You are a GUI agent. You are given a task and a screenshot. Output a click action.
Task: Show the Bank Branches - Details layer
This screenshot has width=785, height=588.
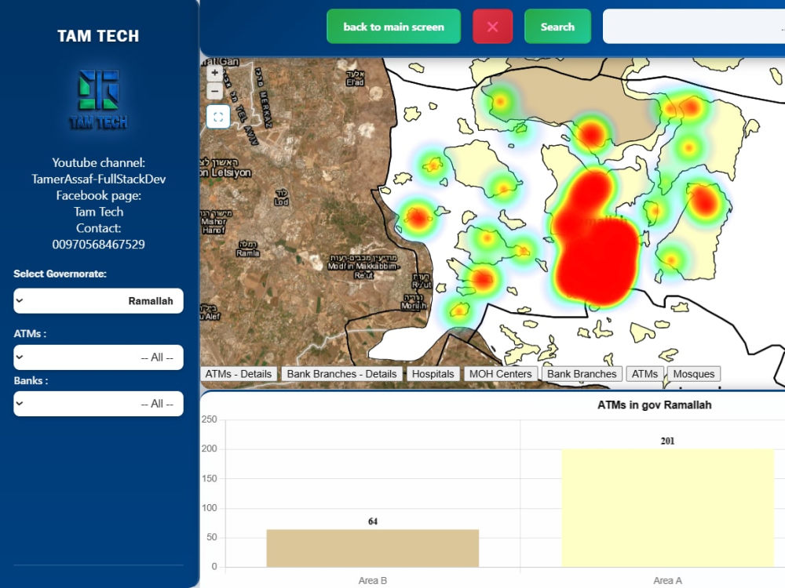pyautogui.click(x=341, y=374)
